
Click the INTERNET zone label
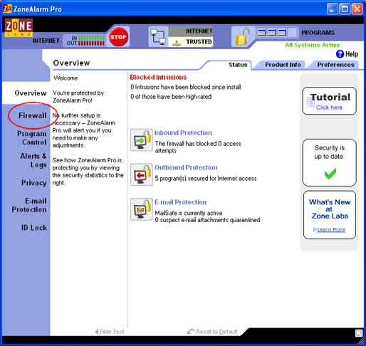pyautogui.click(x=199, y=31)
